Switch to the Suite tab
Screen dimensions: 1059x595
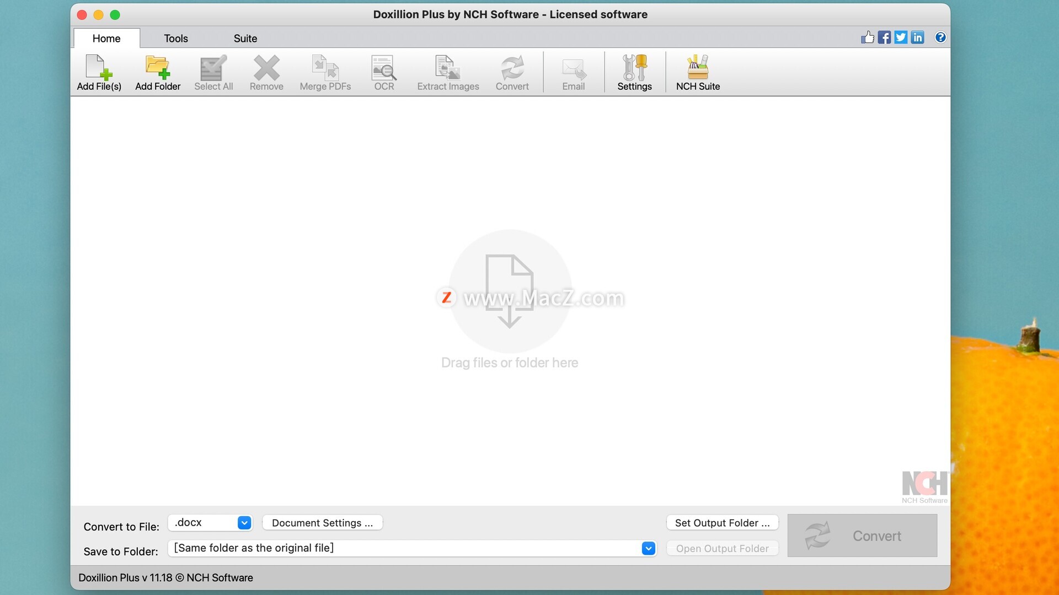[x=245, y=39]
